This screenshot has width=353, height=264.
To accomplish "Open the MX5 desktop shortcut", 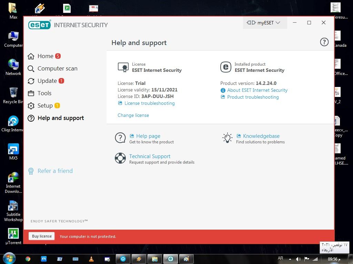I will [13, 152].
